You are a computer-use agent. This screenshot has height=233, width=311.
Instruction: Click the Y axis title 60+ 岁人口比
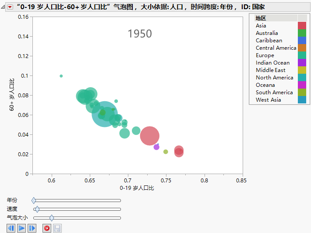coord(11,95)
